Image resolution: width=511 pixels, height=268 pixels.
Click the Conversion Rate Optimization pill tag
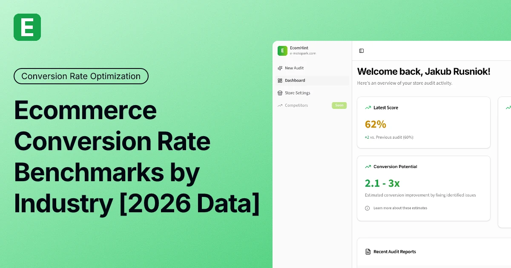pyautogui.click(x=81, y=76)
